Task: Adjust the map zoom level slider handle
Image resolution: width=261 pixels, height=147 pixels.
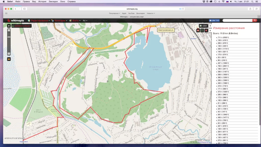Action: pyautogui.click(x=9, y=37)
